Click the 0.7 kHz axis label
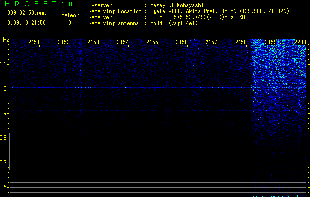 coord(4,163)
